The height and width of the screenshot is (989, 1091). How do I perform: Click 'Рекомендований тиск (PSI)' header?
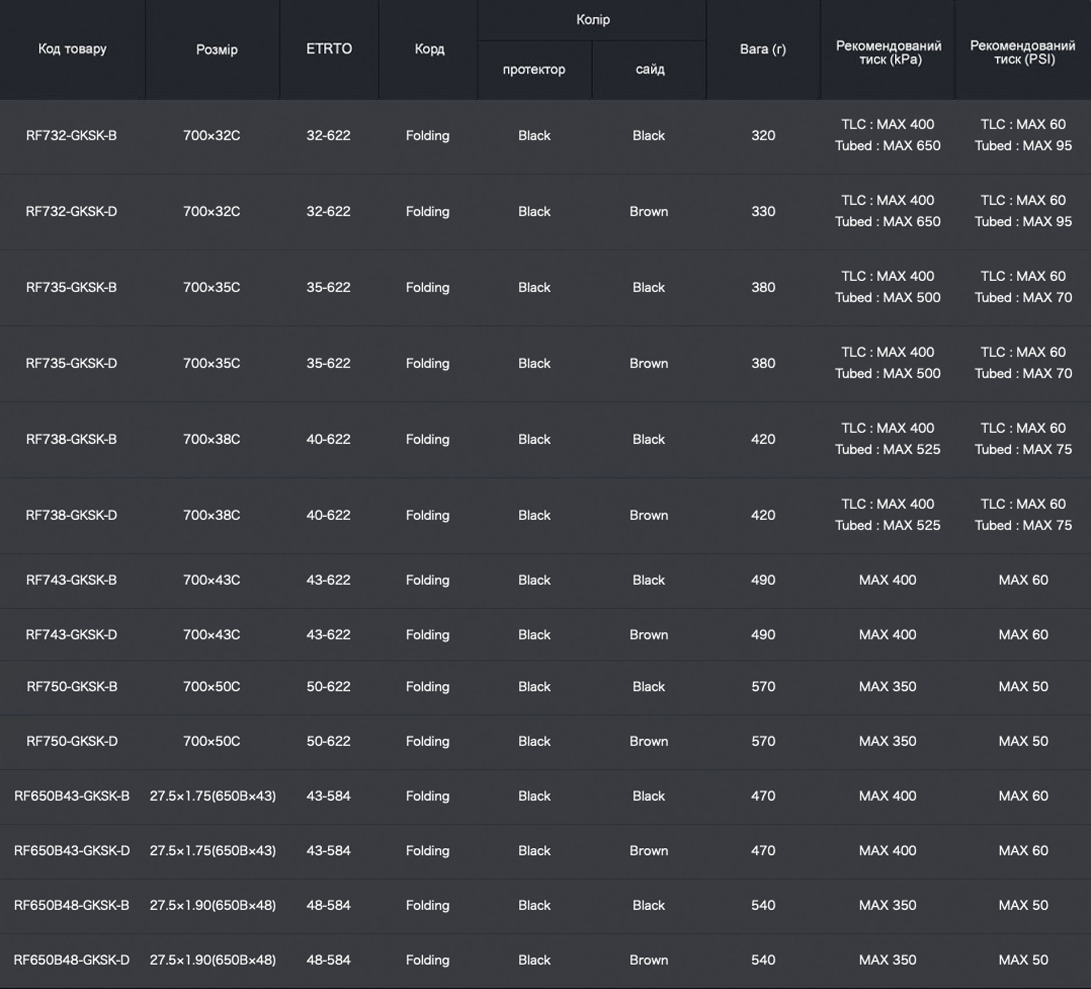tap(1022, 52)
